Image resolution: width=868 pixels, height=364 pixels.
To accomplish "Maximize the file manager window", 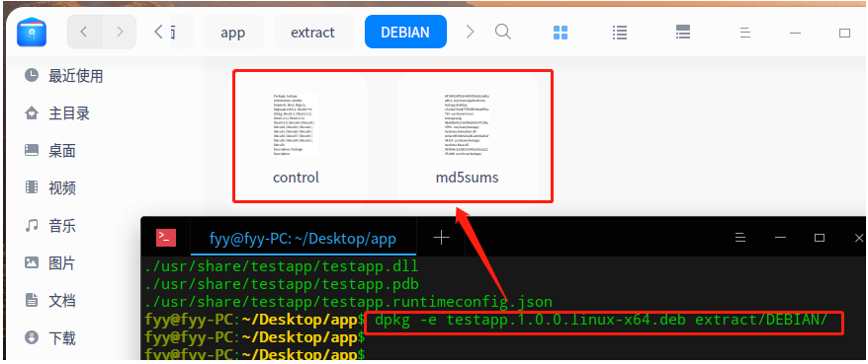I will coord(844,34).
